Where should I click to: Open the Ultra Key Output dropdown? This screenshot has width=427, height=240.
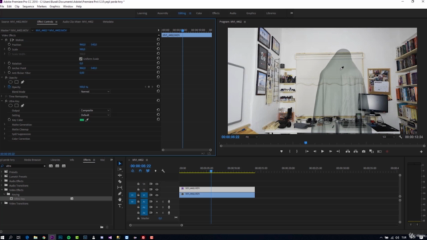(x=95, y=111)
